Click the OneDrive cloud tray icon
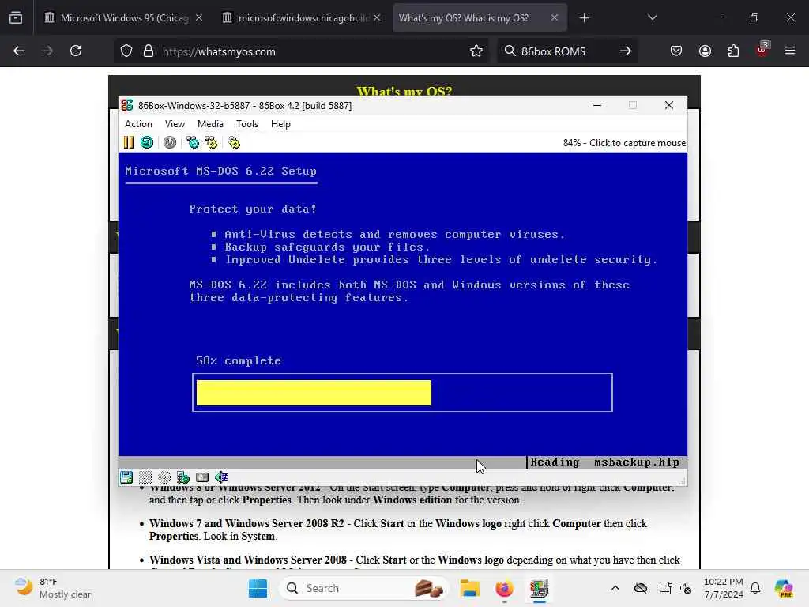Viewport: 809px width, 607px height. point(640,588)
